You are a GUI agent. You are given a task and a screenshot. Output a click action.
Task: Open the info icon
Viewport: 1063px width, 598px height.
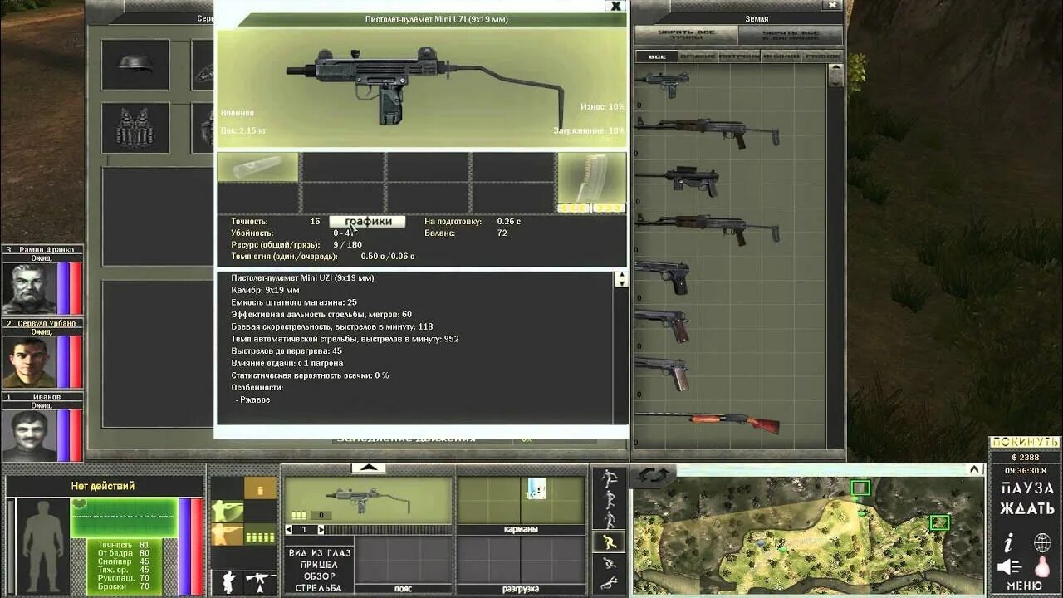click(x=1008, y=543)
